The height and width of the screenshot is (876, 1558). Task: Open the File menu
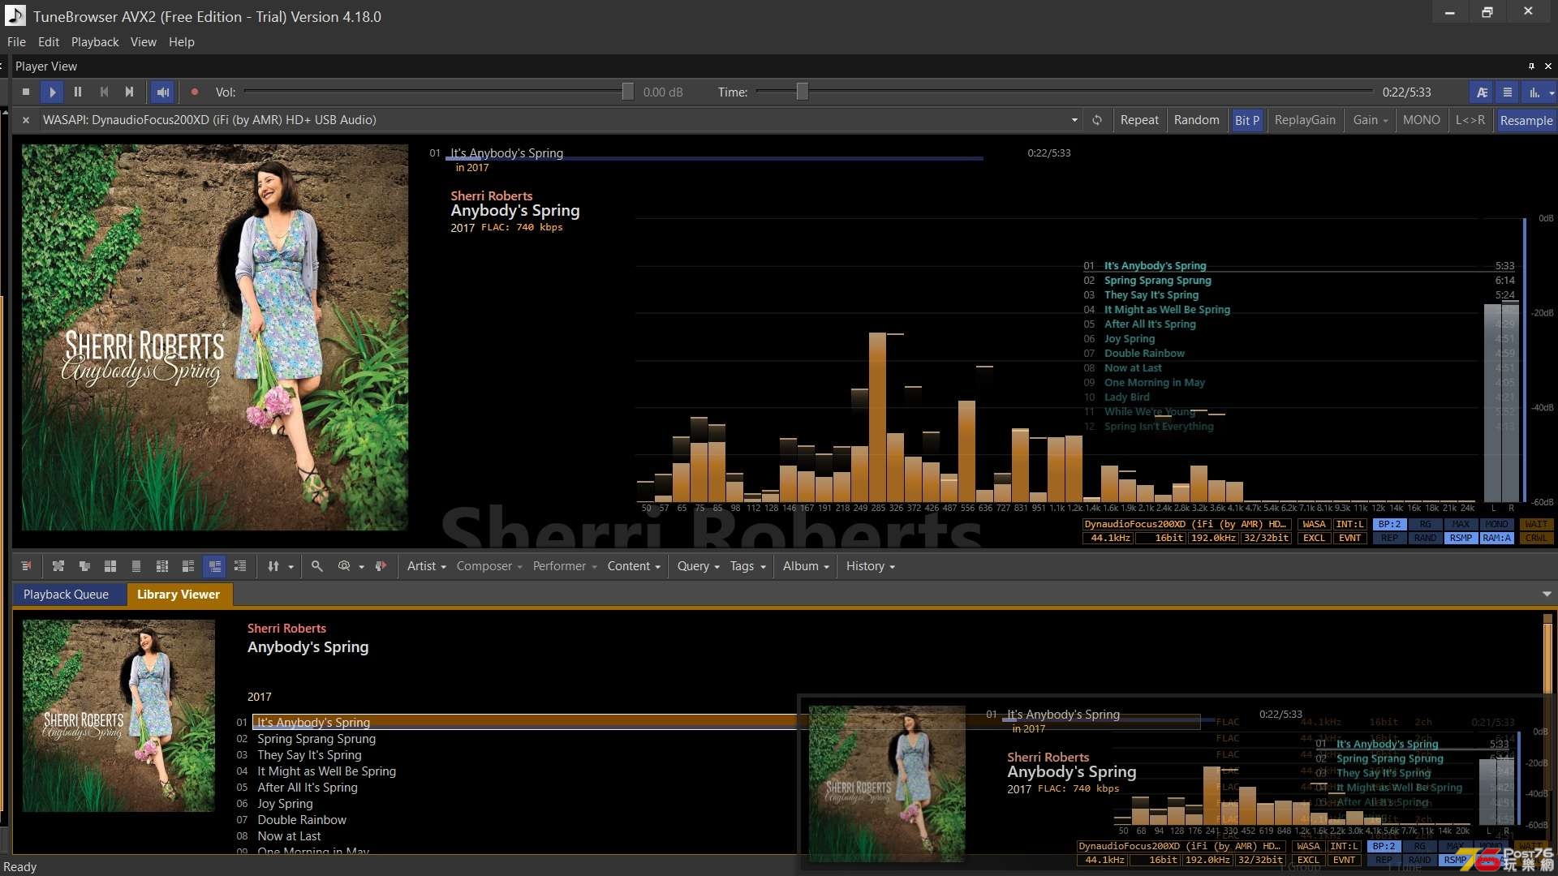point(16,42)
